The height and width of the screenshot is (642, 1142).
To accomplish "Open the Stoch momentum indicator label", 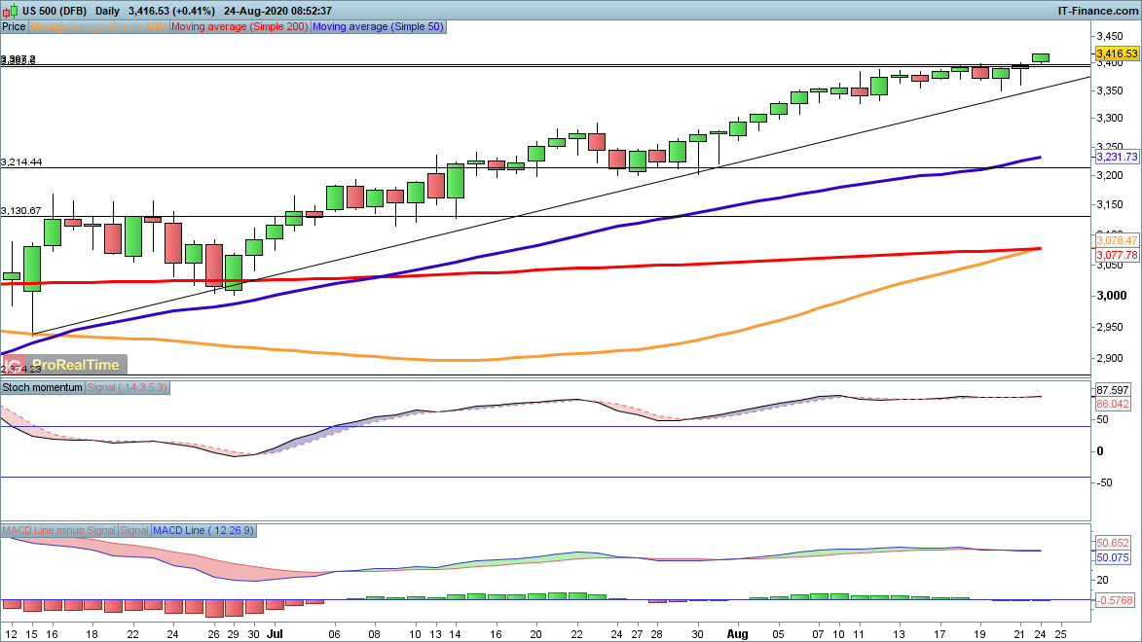I will pyautogui.click(x=43, y=387).
